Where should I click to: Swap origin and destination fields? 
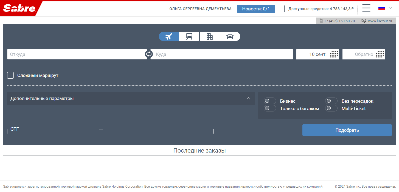[149, 54]
